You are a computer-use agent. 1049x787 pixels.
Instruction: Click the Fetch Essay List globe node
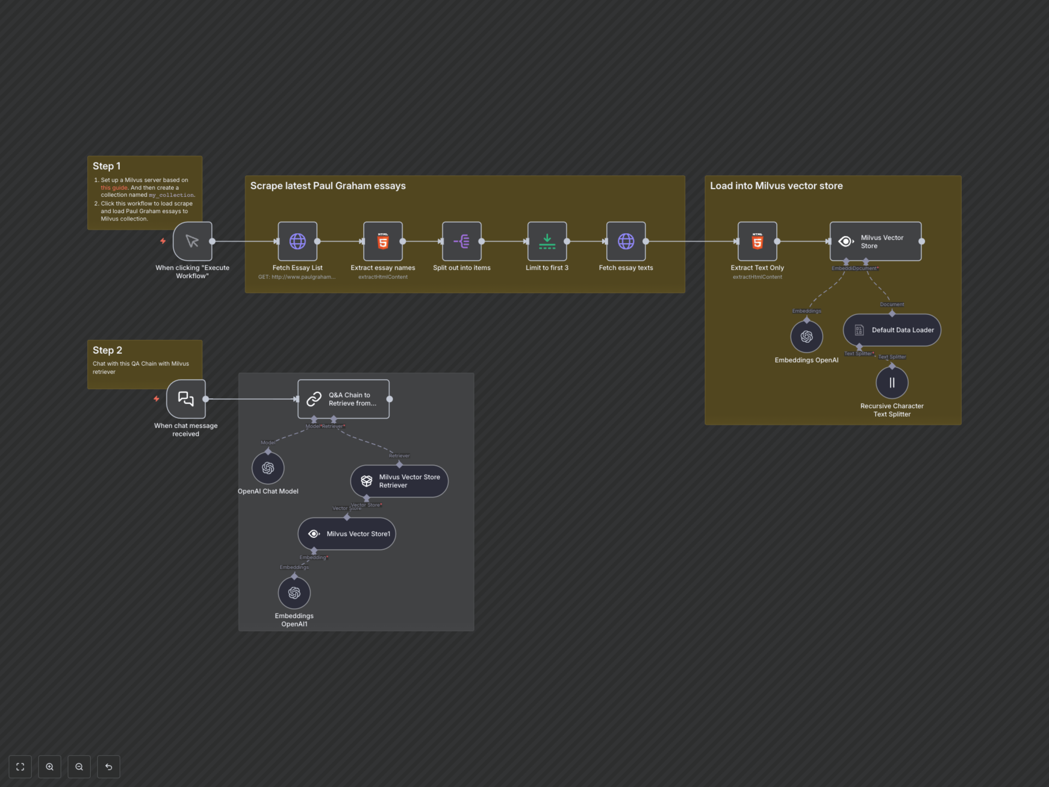297,241
